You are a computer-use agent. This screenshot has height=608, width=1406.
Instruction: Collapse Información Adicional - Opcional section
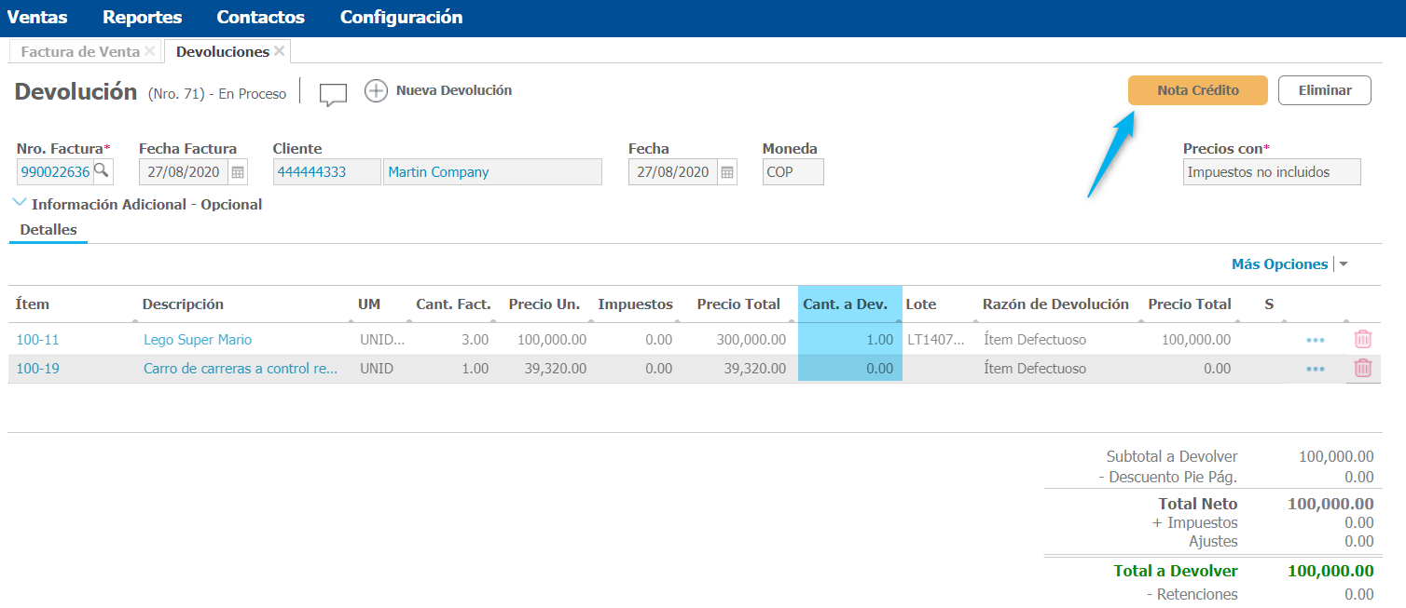[21, 203]
